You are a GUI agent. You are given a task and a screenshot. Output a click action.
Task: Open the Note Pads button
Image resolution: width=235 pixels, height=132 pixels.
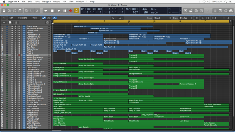220,11
